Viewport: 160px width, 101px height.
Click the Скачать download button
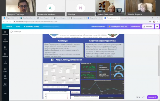tap(148, 26)
